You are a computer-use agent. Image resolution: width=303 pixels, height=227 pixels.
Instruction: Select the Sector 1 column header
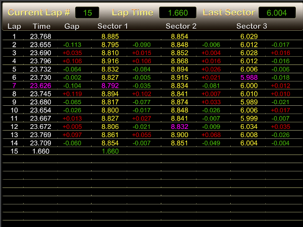pyautogui.click(x=112, y=26)
